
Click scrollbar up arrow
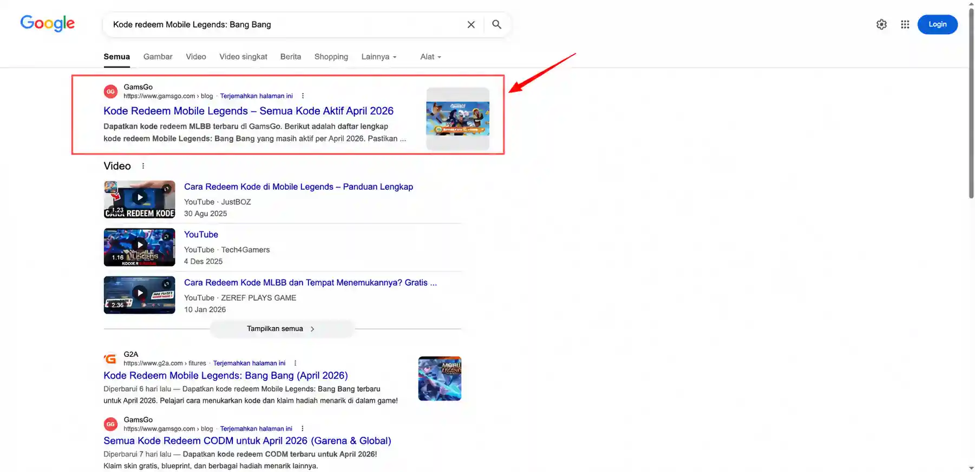coord(971,3)
